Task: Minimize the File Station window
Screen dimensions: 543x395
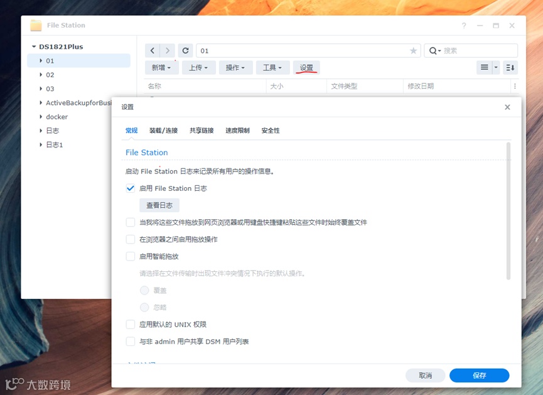Action: click(x=480, y=26)
